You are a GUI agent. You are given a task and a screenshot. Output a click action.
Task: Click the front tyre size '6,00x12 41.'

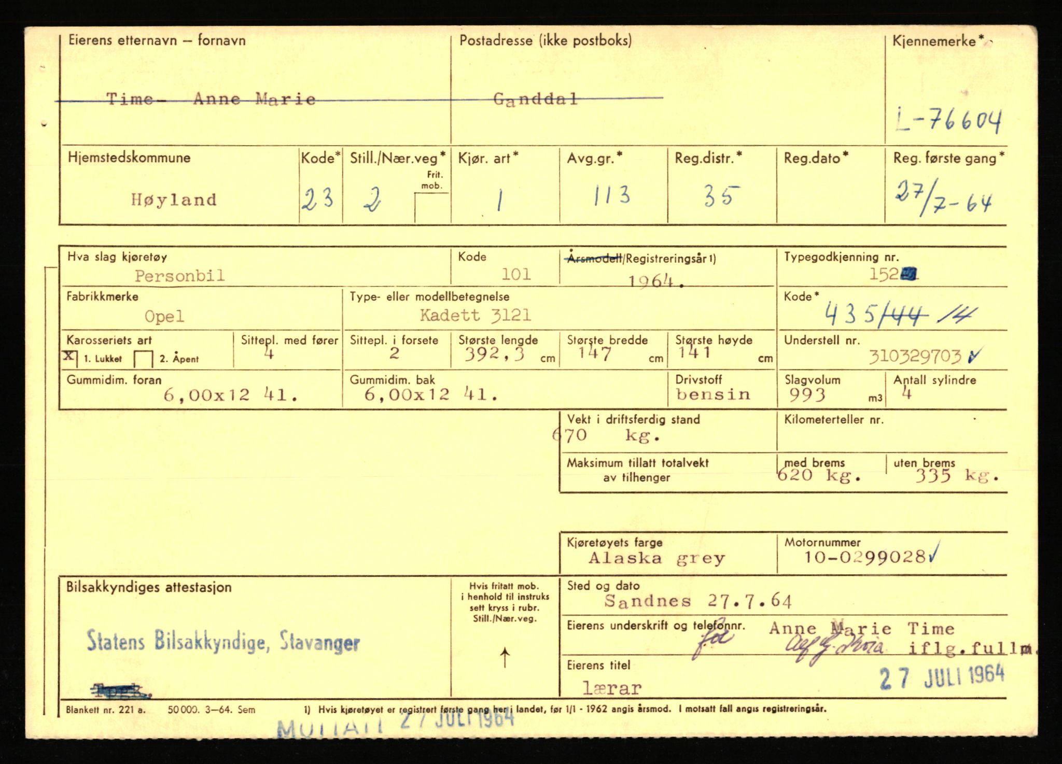(231, 395)
